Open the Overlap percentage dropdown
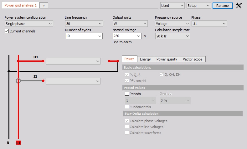 (x=175, y=100)
